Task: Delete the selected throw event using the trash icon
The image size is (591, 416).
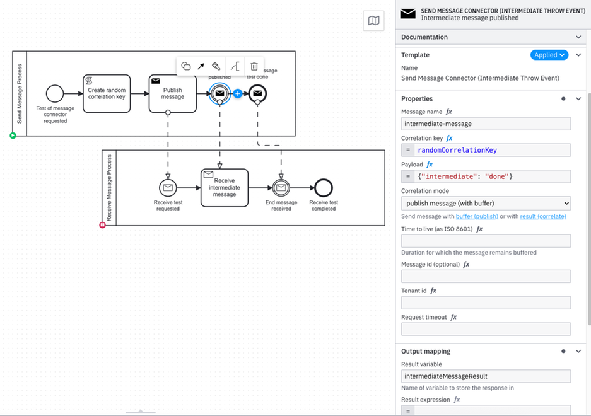Action: point(254,66)
